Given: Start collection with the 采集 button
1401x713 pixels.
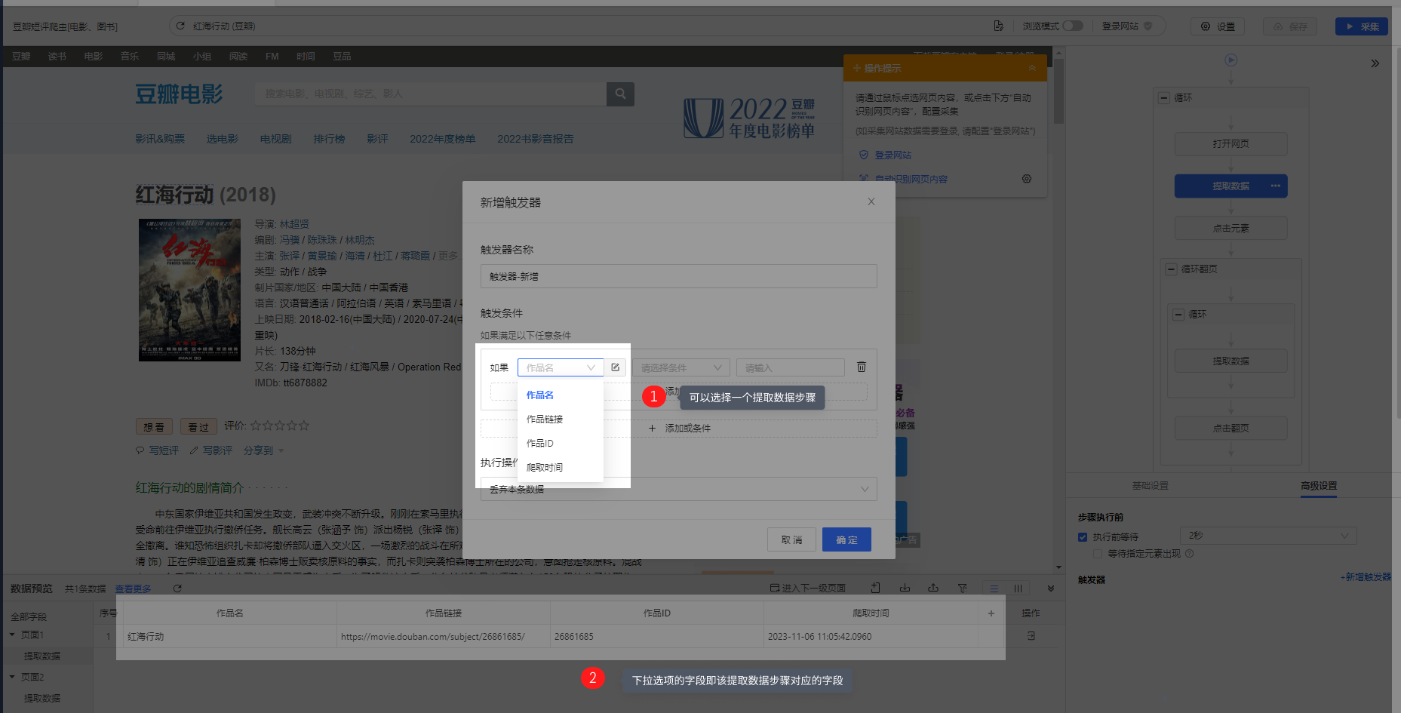Looking at the screenshot, I should tap(1362, 26).
